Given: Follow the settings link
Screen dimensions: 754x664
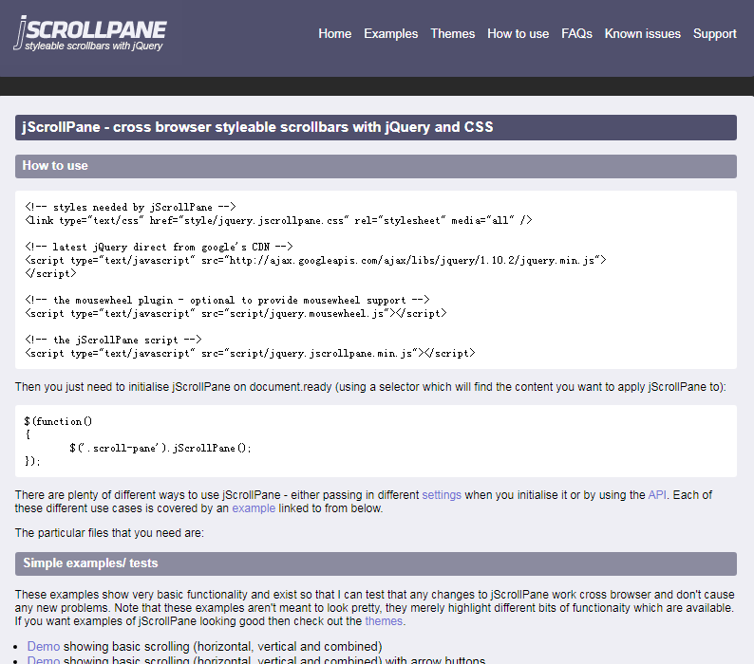Looking at the screenshot, I should [442, 495].
